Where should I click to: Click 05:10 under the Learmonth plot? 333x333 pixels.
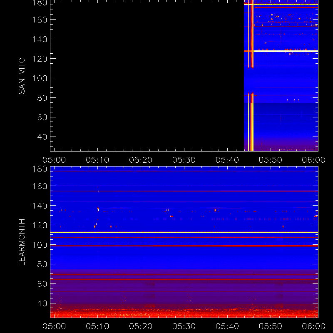97,326
